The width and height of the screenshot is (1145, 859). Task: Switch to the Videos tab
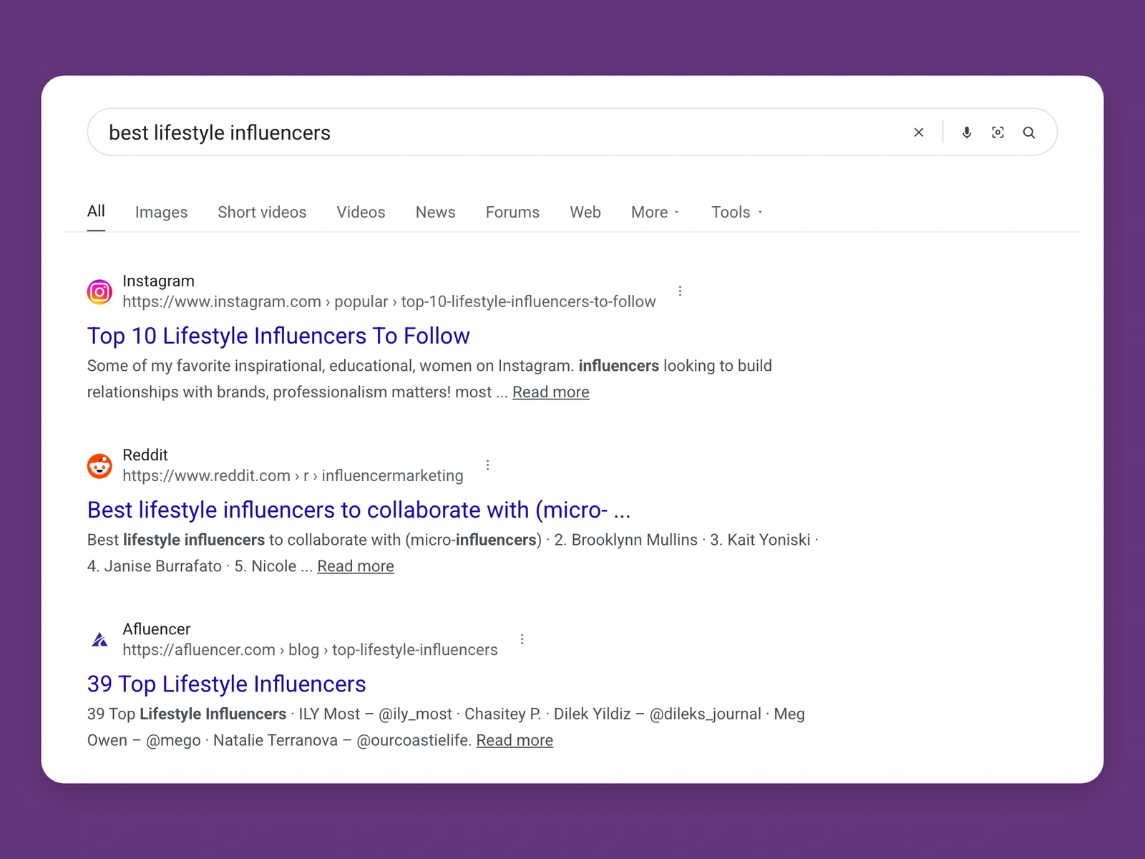click(361, 213)
